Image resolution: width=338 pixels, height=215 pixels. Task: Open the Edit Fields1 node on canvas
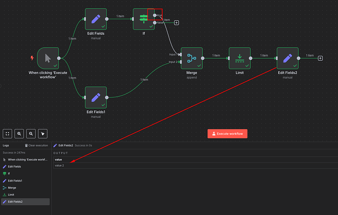96,97
